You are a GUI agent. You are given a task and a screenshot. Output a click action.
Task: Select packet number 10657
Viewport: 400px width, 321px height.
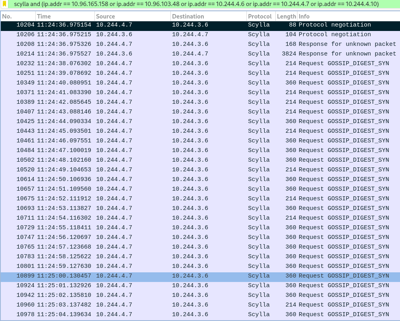tap(200, 189)
